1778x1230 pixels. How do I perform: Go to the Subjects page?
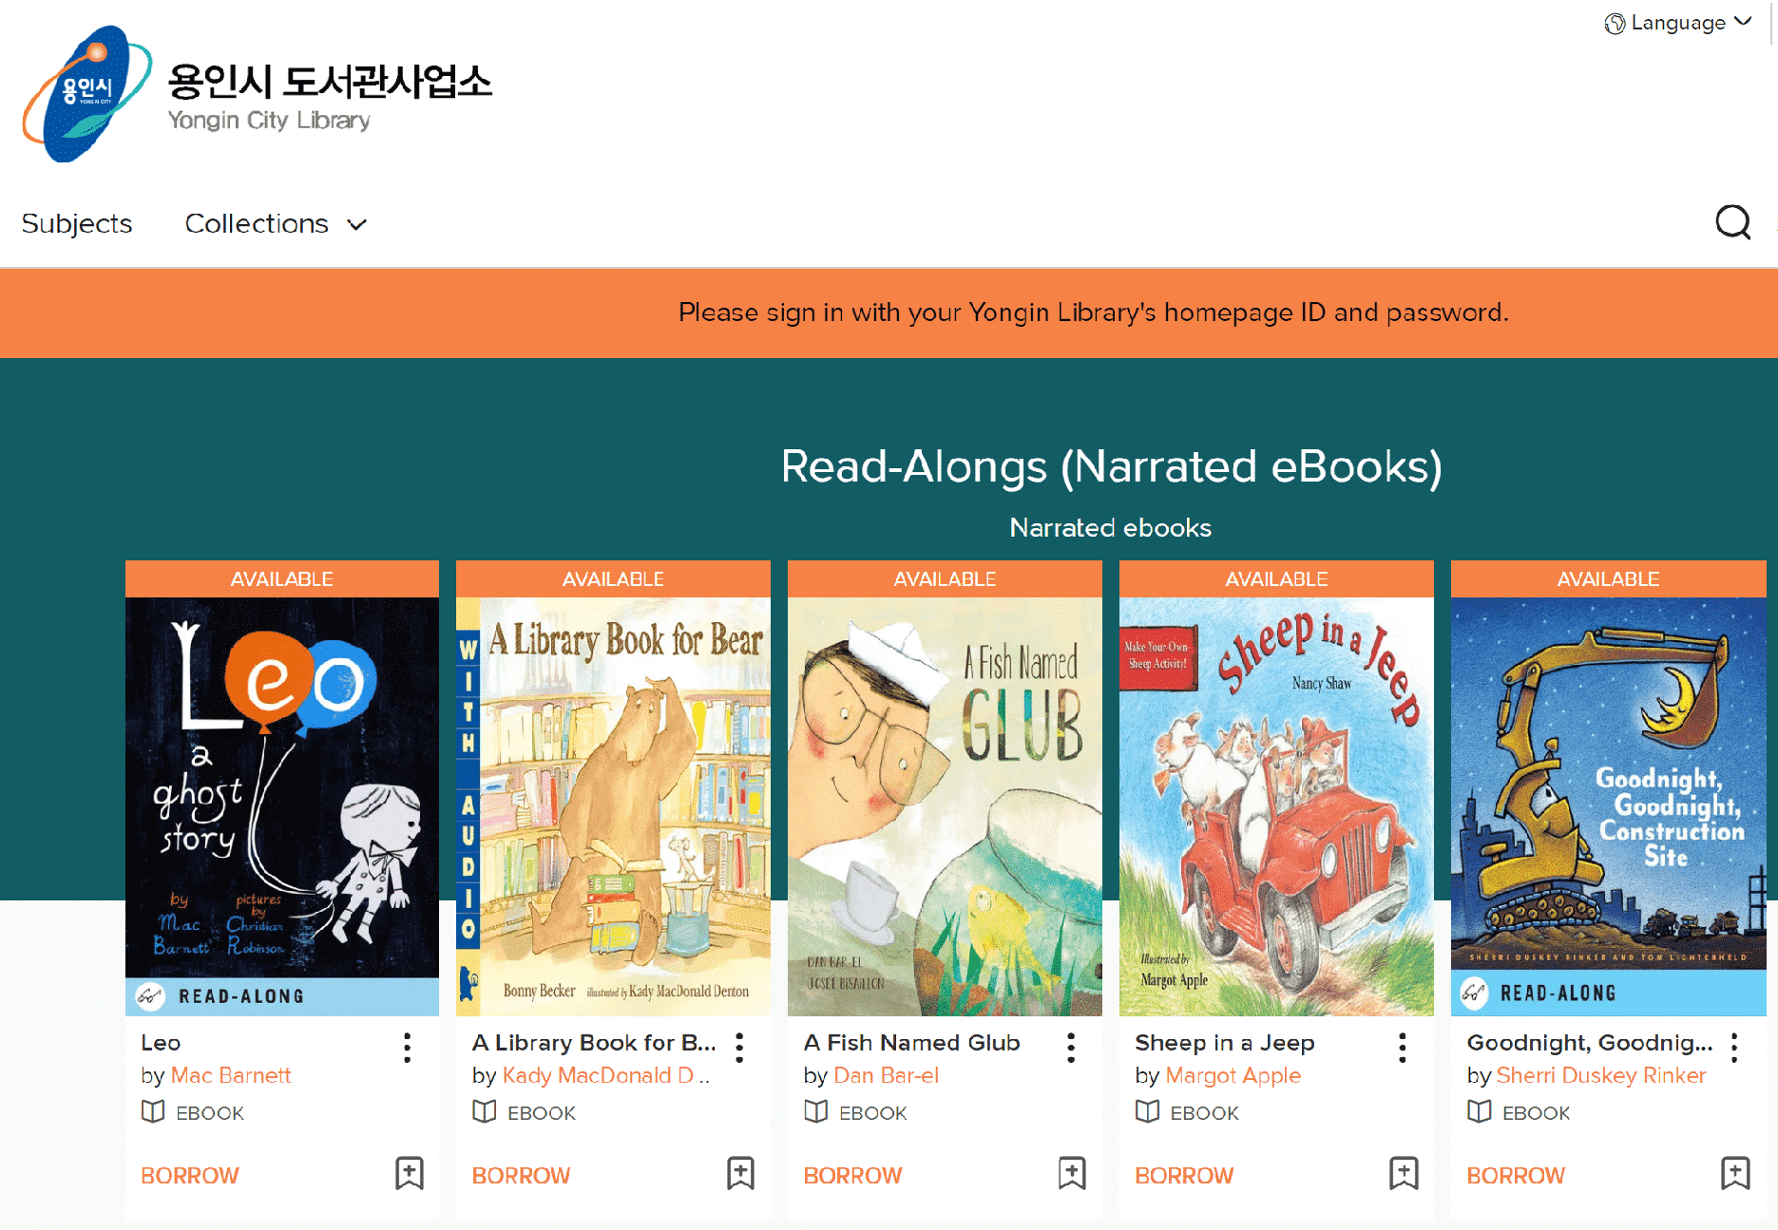[77, 224]
